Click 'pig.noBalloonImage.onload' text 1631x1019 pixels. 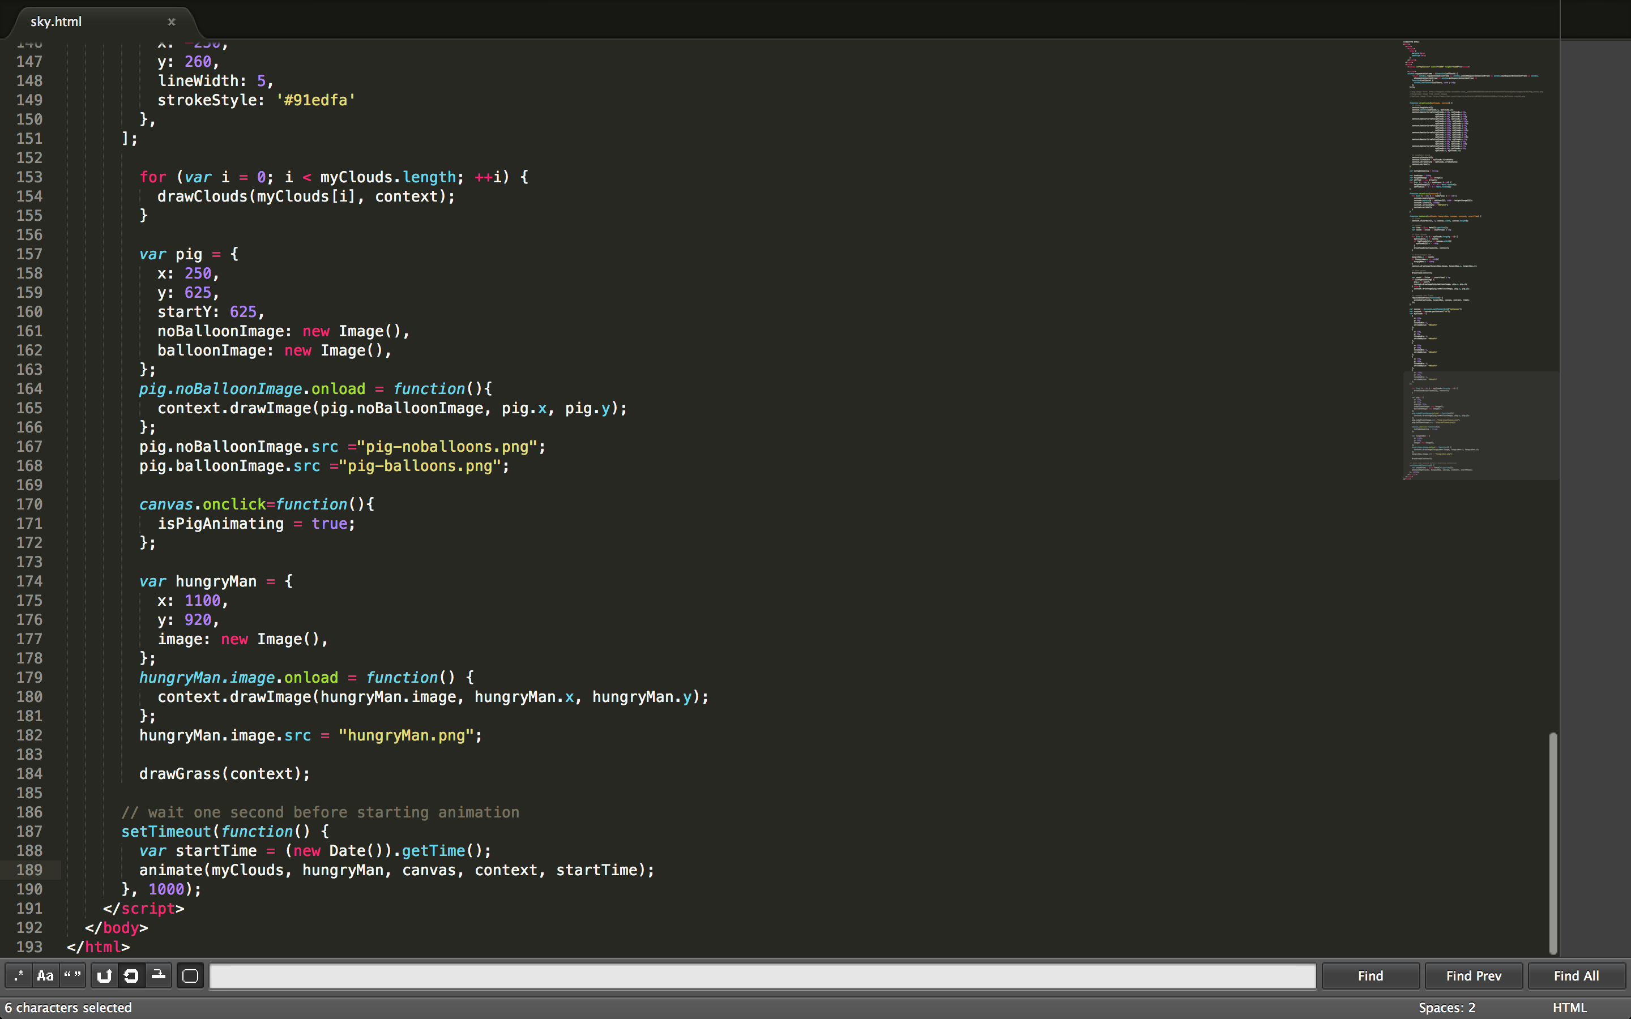click(252, 388)
